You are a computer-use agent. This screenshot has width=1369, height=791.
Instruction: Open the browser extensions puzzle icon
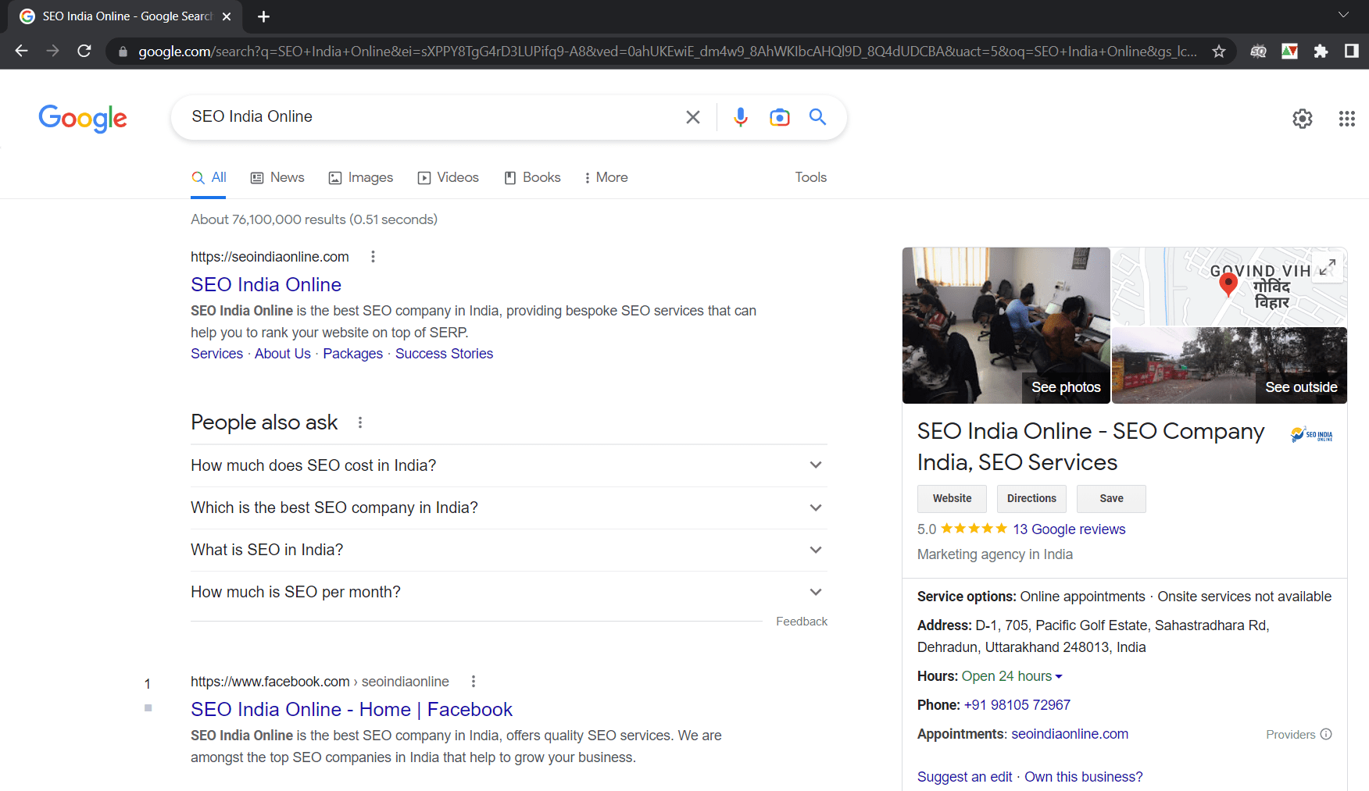1321,52
